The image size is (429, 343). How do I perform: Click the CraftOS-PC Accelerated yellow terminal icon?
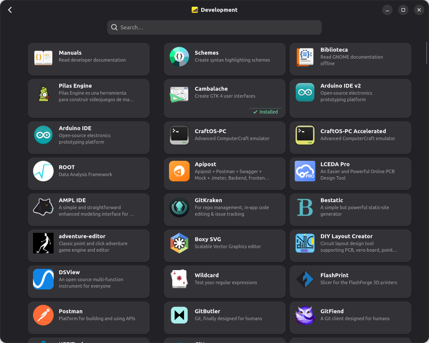point(305,135)
